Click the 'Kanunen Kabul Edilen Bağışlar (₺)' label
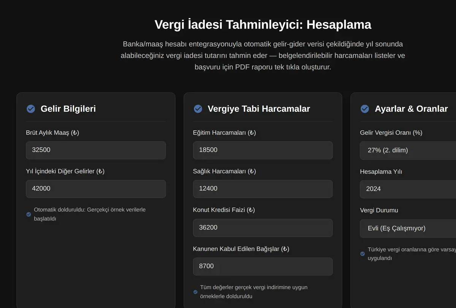The height and width of the screenshot is (308, 456). [x=241, y=249]
